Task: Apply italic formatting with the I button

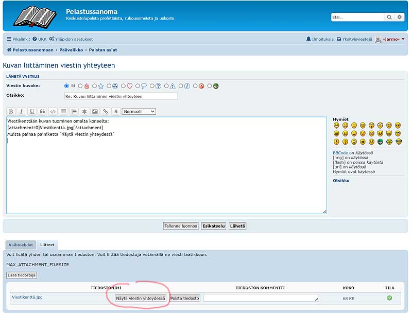Action: pyautogui.click(x=21, y=111)
